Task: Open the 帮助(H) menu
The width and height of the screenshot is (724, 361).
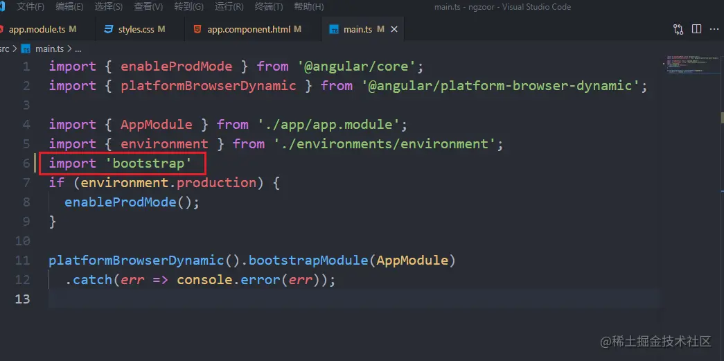Action: tap(309, 7)
